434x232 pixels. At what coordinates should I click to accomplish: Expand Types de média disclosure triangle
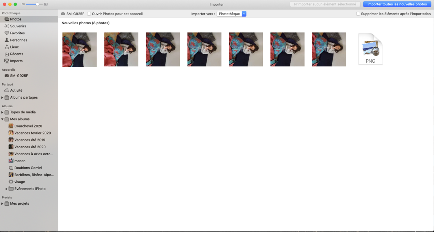tap(2, 112)
